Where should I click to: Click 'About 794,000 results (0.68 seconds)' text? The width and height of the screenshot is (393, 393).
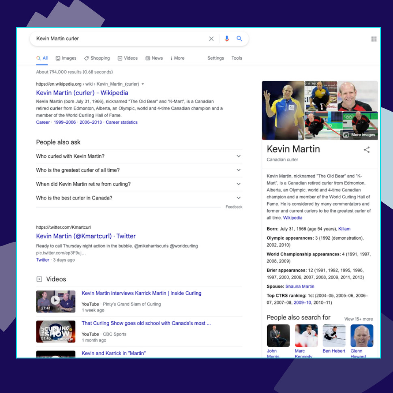pyautogui.click(x=75, y=72)
